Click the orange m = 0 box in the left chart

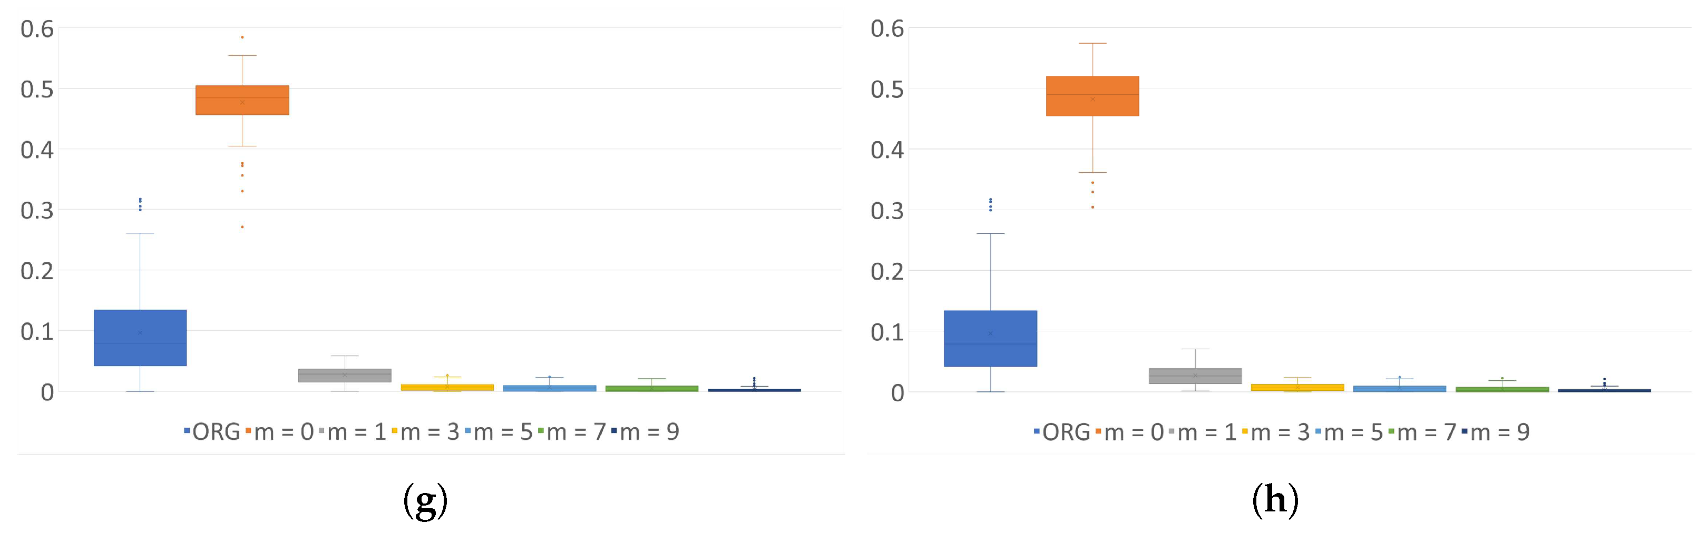click(x=242, y=100)
